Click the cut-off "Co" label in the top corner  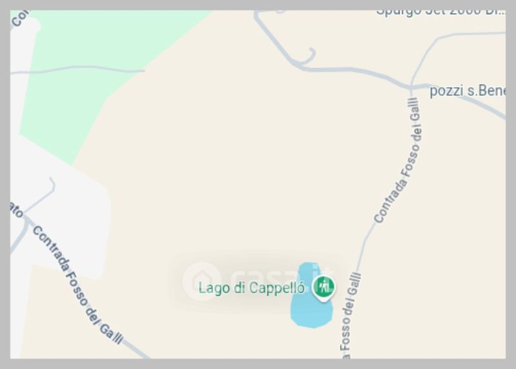pos(19,18)
